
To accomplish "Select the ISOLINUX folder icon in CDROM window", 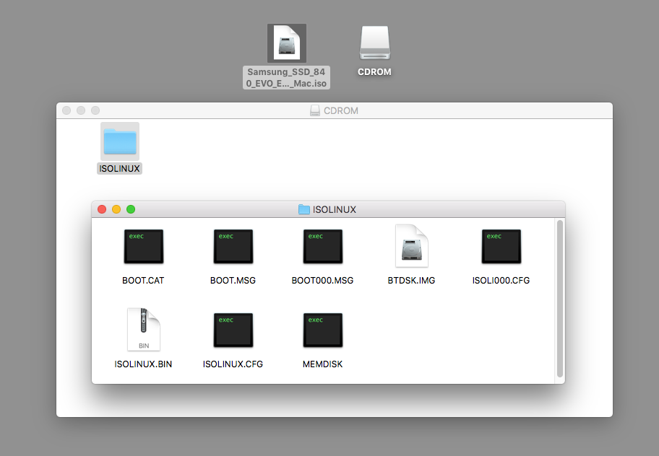I will tap(120, 141).
